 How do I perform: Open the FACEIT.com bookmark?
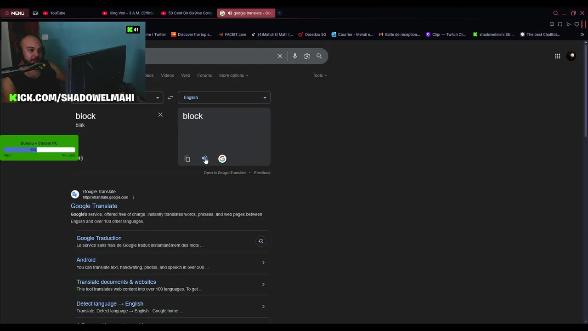point(232,34)
